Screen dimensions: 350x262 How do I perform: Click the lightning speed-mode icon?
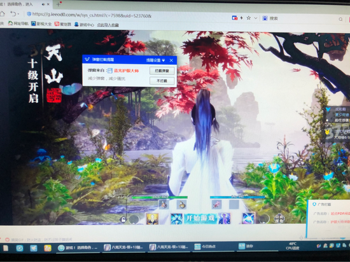pyautogui.click(x=242, y=18)
